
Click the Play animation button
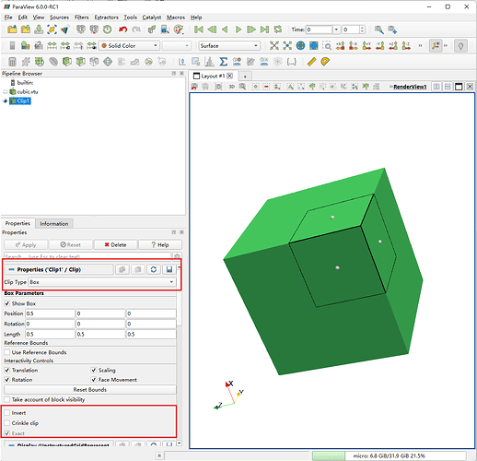pyautogui.click(x=238, y=30)
